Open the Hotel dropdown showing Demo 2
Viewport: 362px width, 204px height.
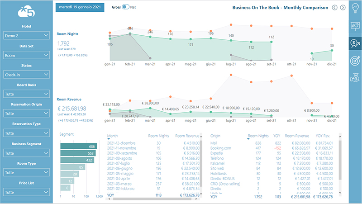[26, 36]
